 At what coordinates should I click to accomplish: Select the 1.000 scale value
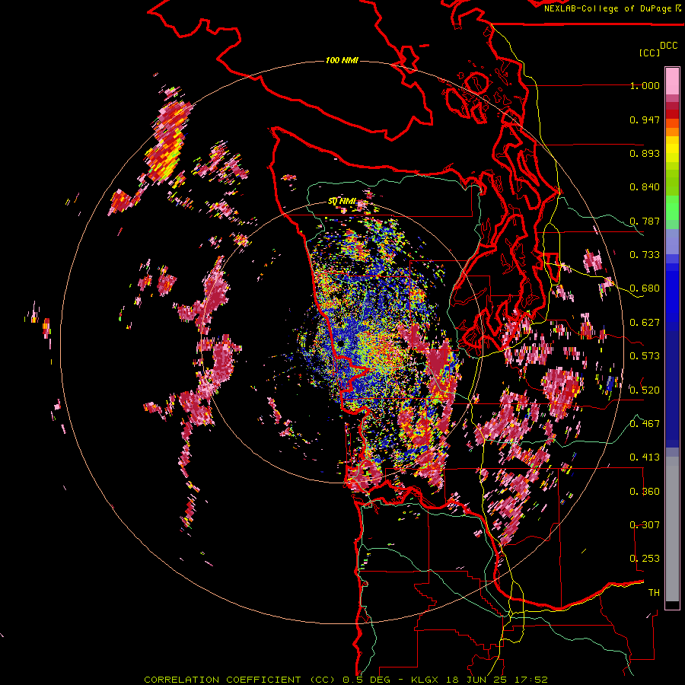pyautogui.click(x=645, y=85)
